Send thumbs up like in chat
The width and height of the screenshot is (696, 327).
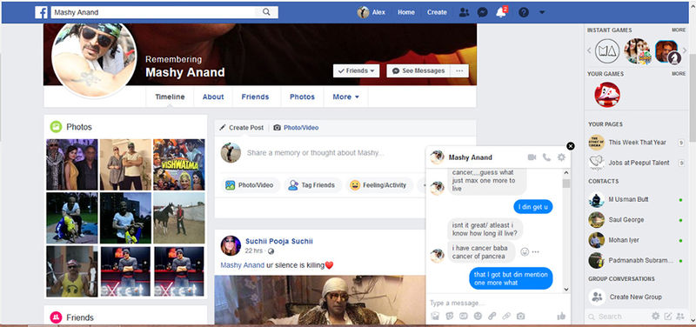561,316
